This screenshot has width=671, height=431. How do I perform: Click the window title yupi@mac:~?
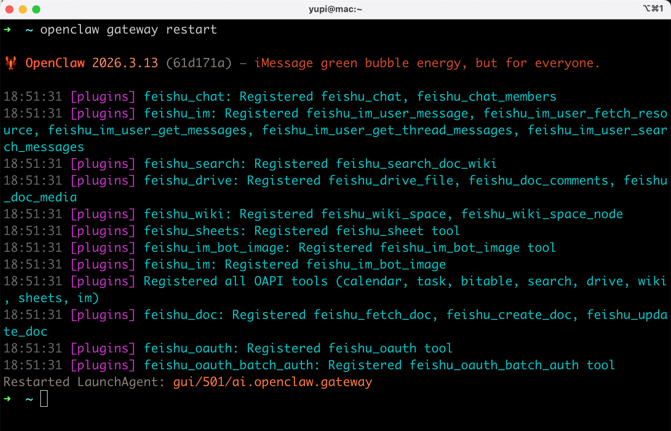[x=335, y=9]
